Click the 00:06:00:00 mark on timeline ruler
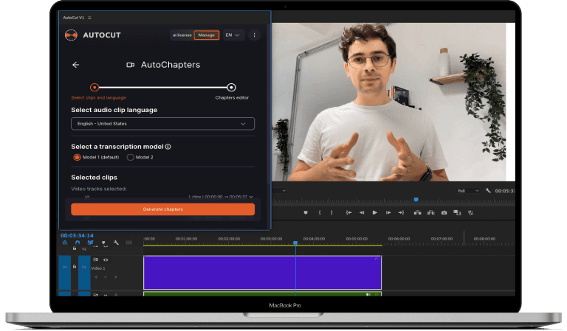 399,239
